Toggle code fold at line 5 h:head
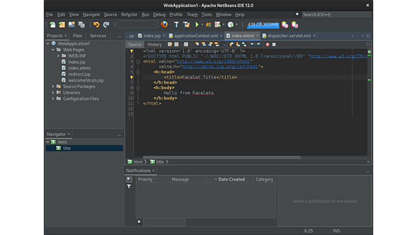 (x=138, y=72)
